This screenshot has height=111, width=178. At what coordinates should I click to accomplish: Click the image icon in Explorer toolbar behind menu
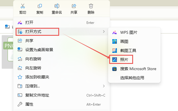coord(7,27)
